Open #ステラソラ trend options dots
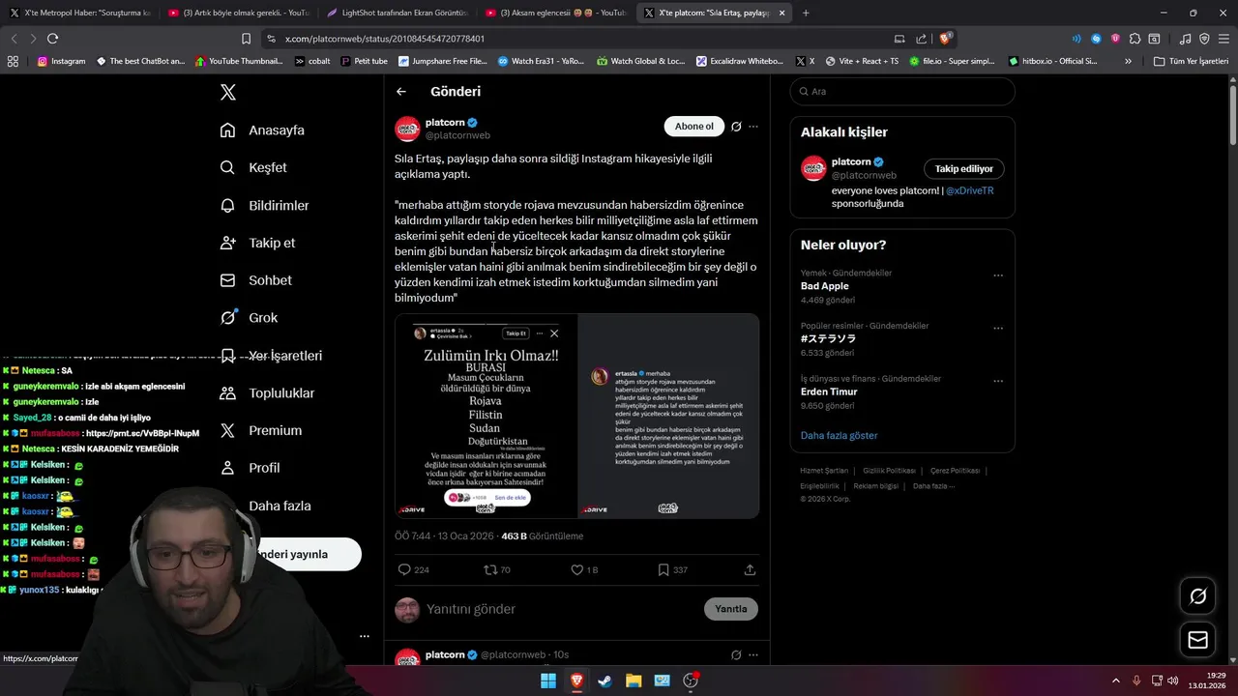 [x=998, y=329]
